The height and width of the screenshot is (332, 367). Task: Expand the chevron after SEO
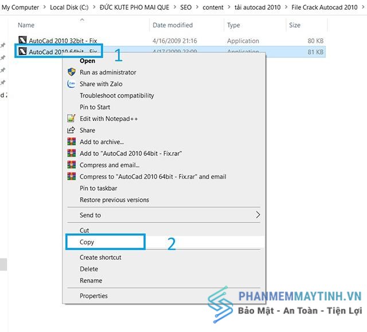(197, 7)
